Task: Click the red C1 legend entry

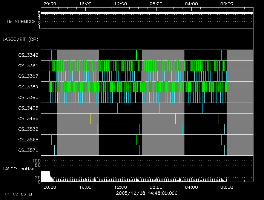Action: (7, 194)
